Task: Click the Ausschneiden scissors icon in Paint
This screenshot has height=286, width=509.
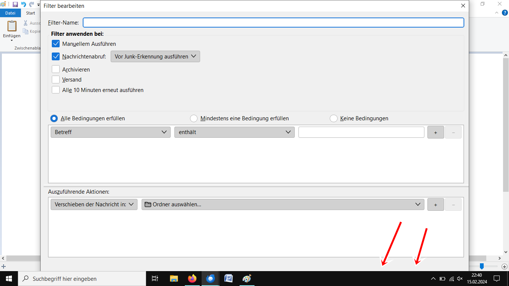Action: 26,23
